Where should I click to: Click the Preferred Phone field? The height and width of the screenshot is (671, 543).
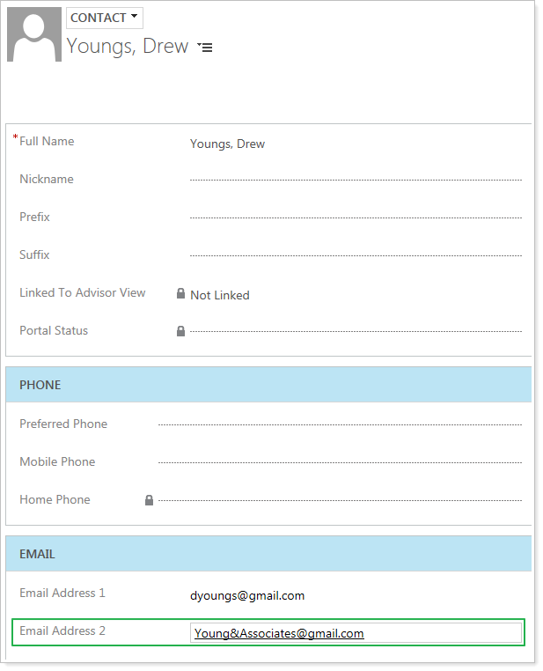[340, 424]
